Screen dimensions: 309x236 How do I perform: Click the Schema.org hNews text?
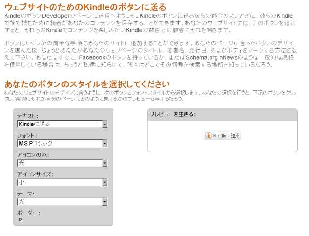coord(211,57)
